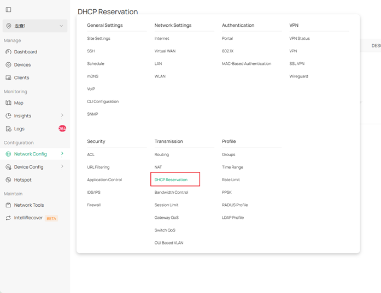Open LDAP Profile

[233, 218]
